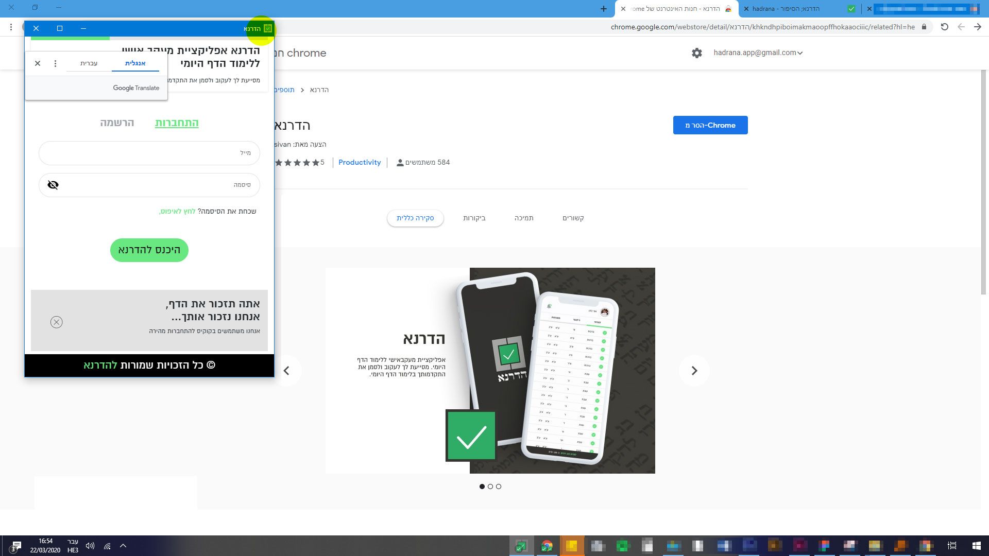
Task: Click into the מייל email input field
Action: pyautogui.click(x=149, y=153)
